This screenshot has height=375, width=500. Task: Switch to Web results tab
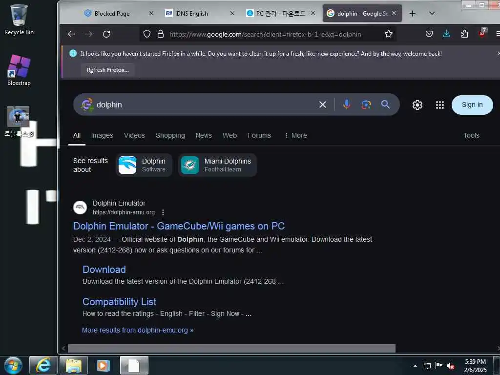pyautogui.click(x=229, y=136)
